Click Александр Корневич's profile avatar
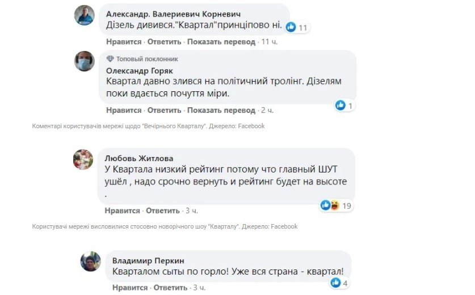The width and height of the screenshot is (475, 295). (85, 15)
